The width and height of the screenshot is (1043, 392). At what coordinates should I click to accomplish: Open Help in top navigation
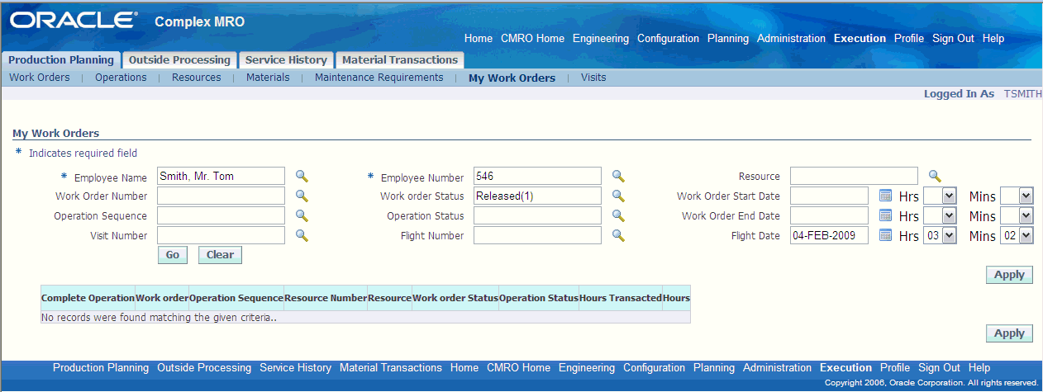[x=993, y=38]
